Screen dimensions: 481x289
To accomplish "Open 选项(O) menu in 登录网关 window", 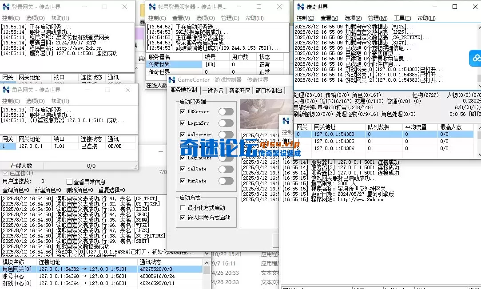I will pyautogui.click(x=35, y=18).
